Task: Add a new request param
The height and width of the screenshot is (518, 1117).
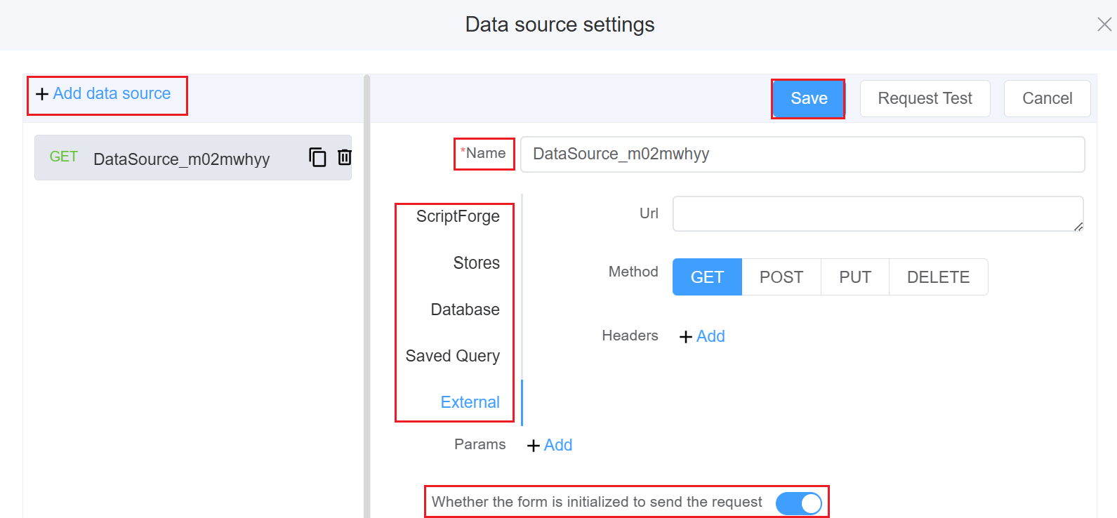Action: click(x=550, y=446)
